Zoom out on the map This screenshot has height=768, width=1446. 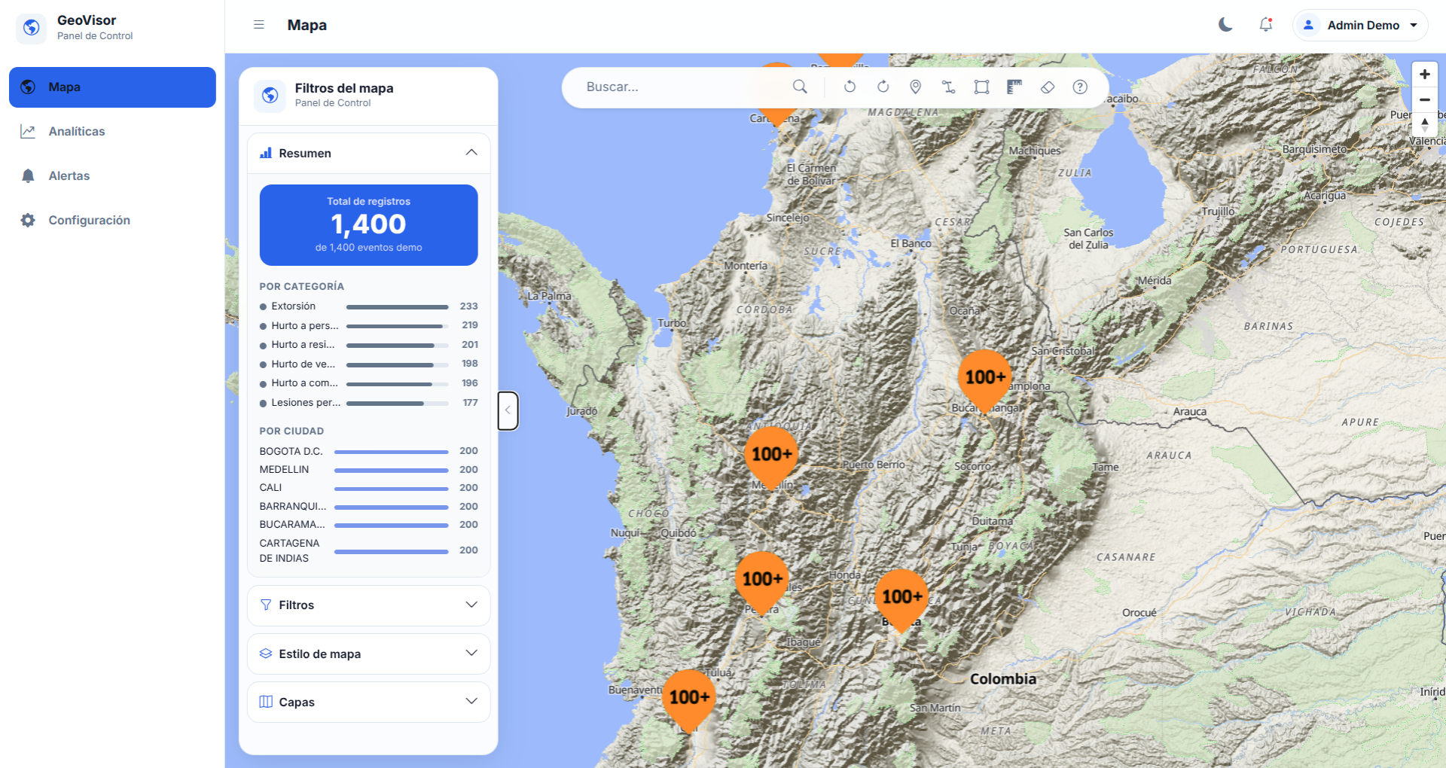click(x=1424, y=99)
